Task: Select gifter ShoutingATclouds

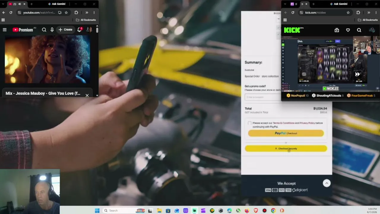Action: (327, 96)
